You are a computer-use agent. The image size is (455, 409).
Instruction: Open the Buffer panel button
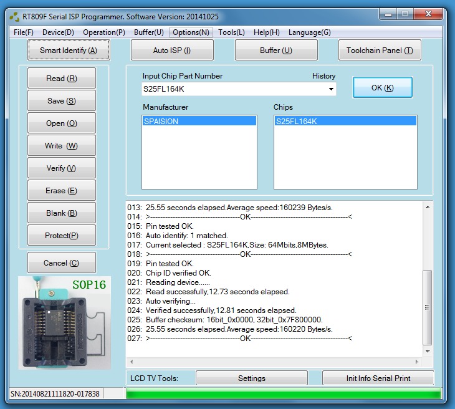[276, 51]
